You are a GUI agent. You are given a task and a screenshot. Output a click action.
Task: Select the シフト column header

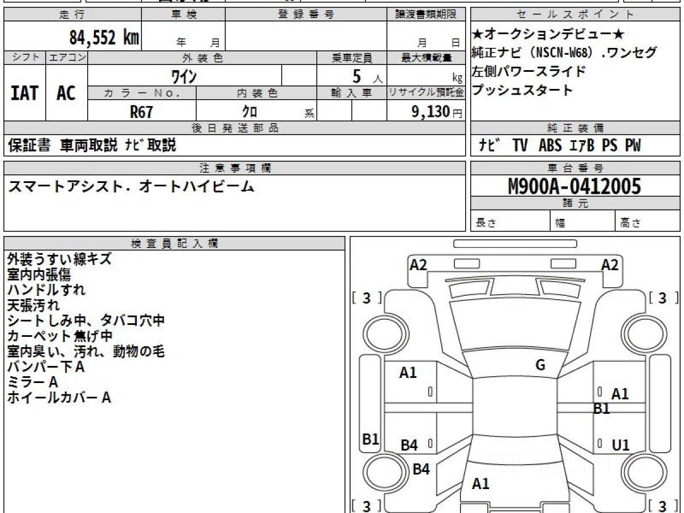25,58
